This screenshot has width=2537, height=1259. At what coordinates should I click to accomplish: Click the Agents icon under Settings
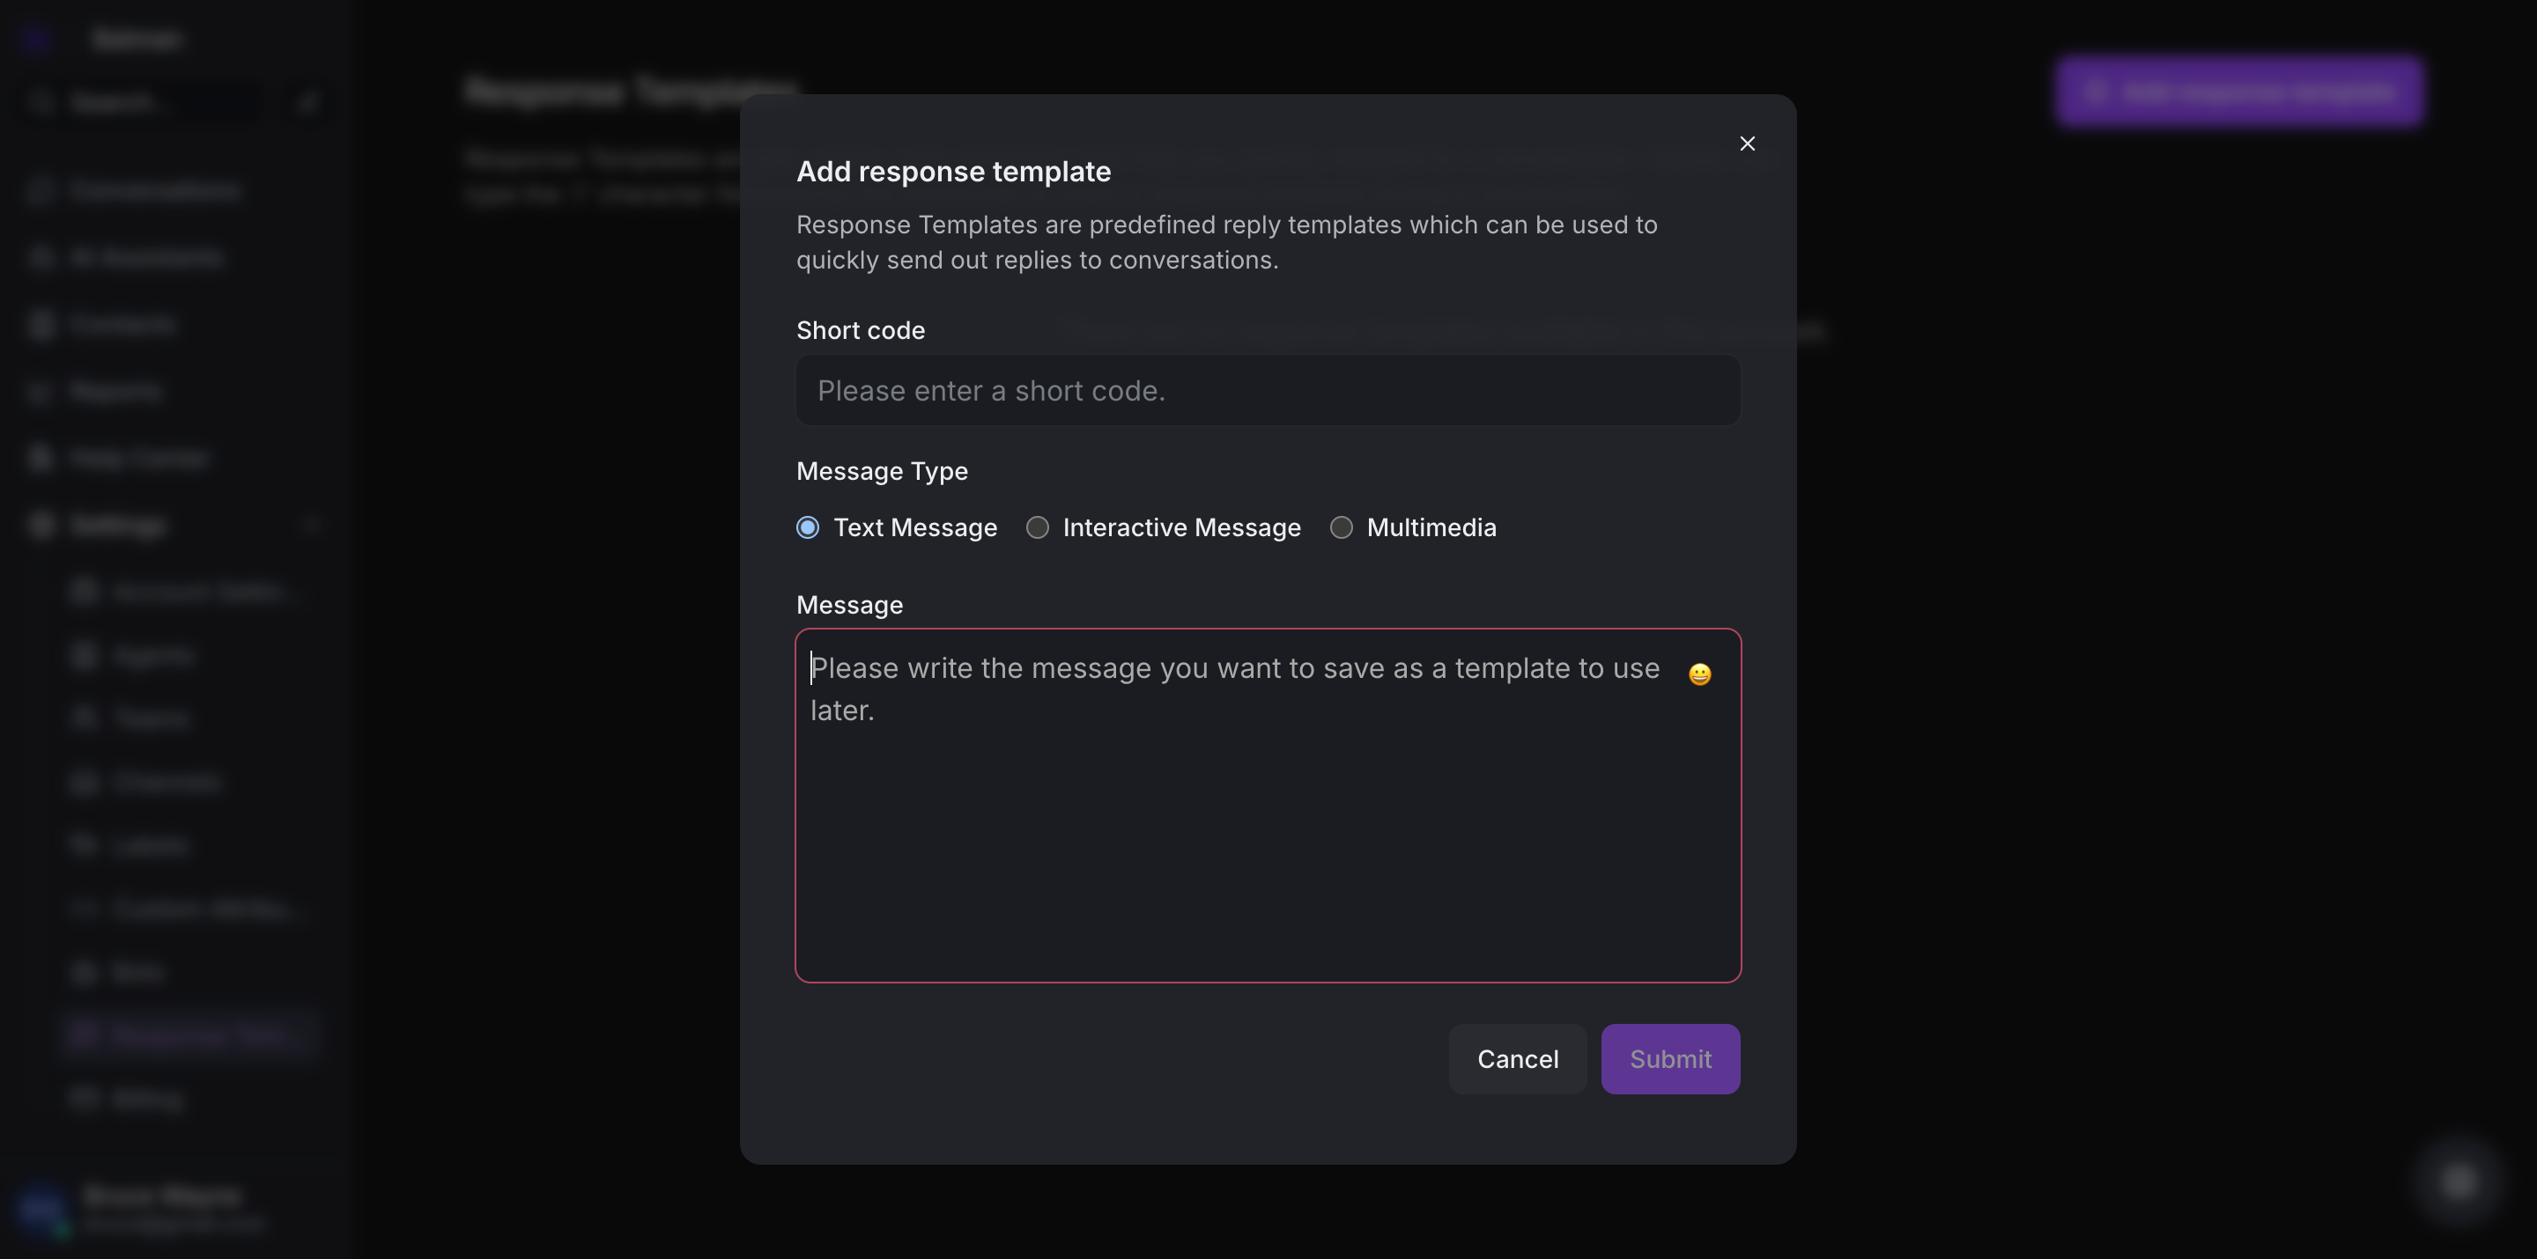pyautogui.click(x=85, y=656)
